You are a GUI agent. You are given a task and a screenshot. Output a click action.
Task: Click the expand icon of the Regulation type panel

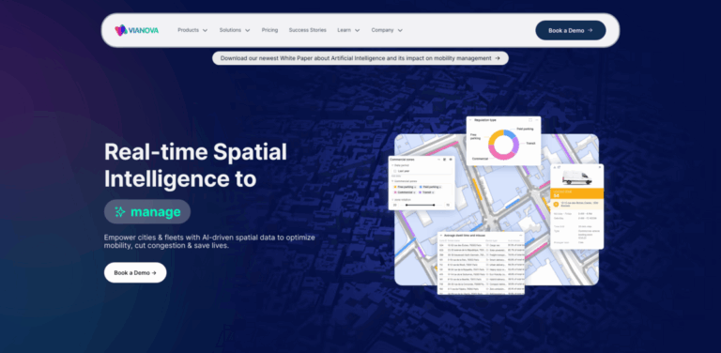coord(530,120)
